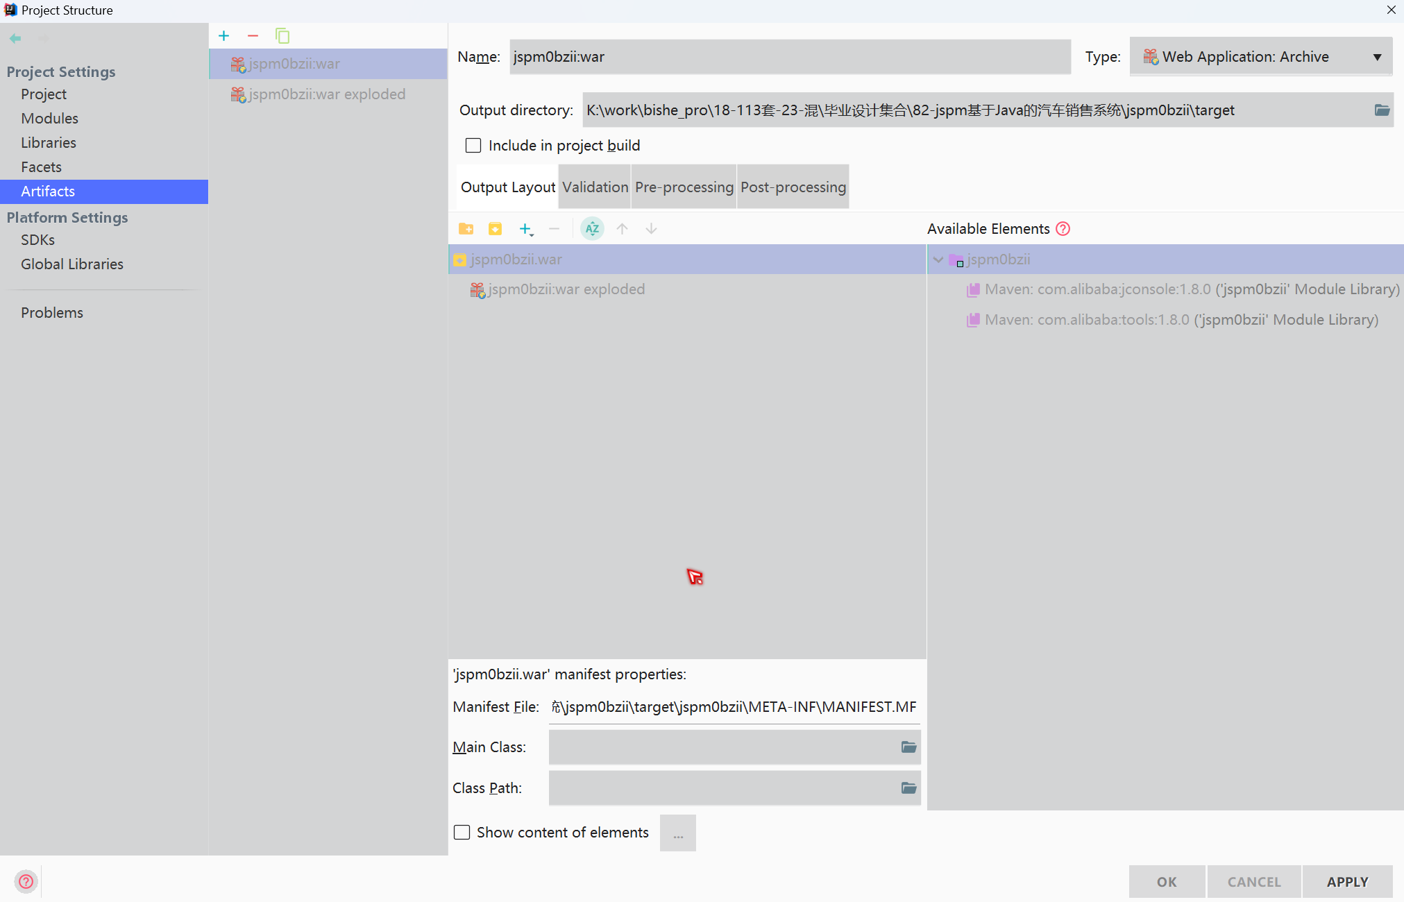Viewport: 1404px width, 902px height.
Task: Select Modules in Project Settings
Action: 49,119
